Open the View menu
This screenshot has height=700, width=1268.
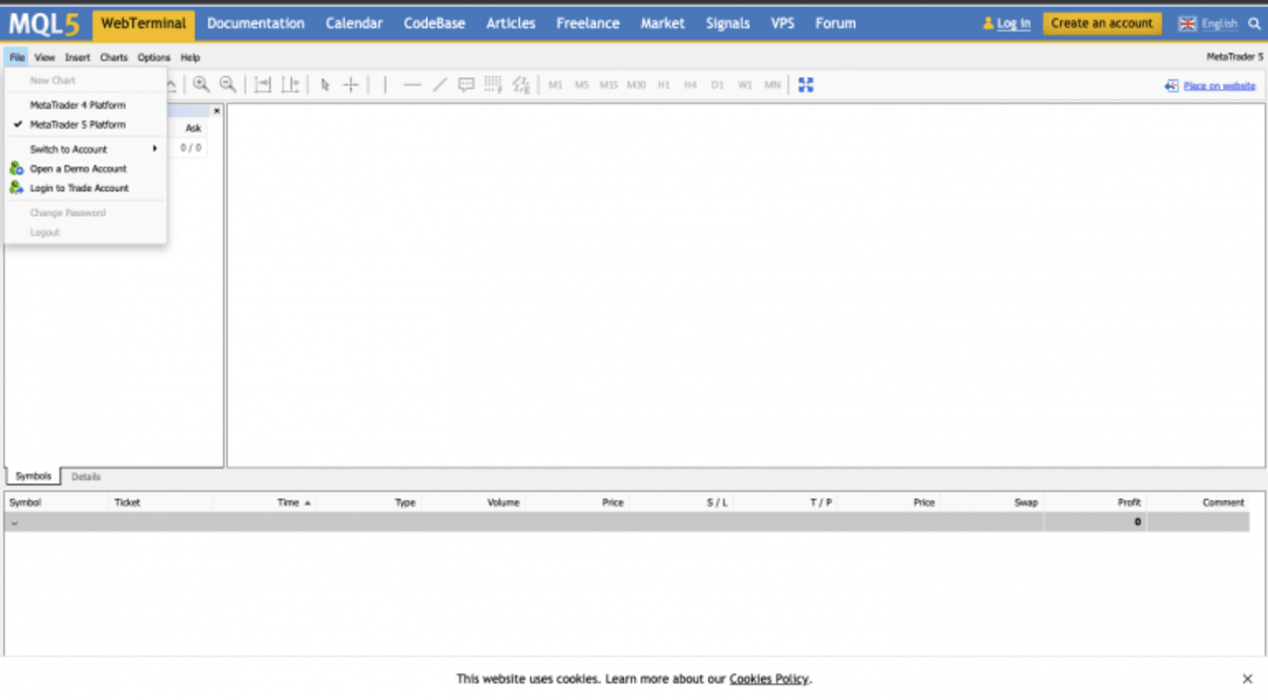tap(45, 57)
